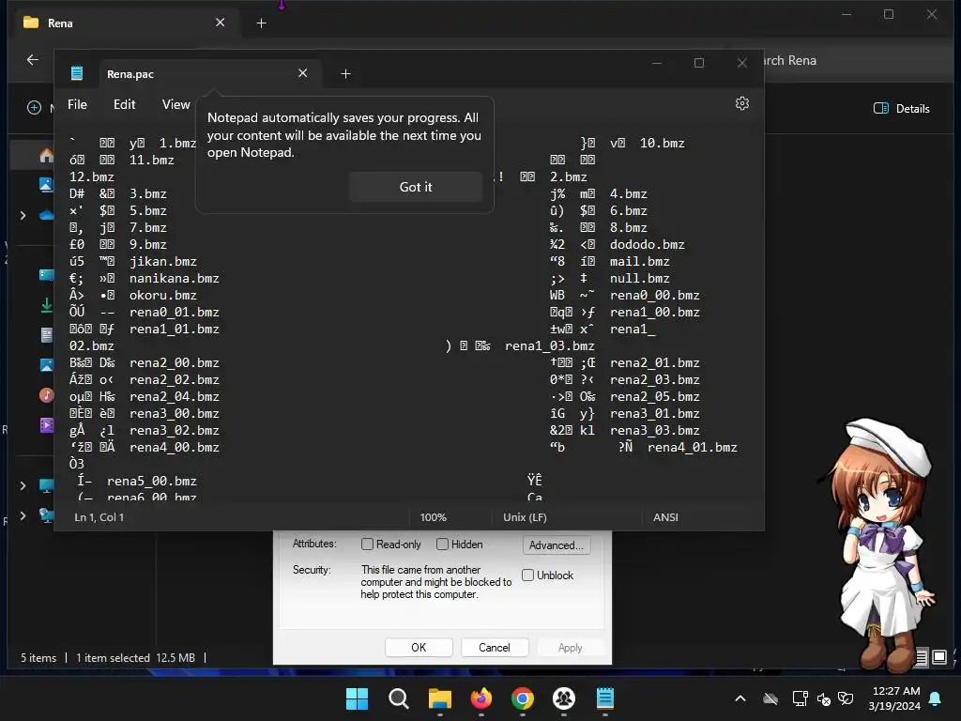The width and height of the screenshot is (961, 721).
Task: Open Videos icon in Explorer sidebar
Action: 47,425
